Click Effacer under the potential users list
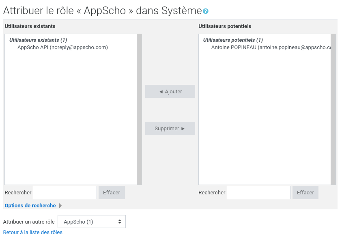342x241 pixels. pyautogui.click(x=305, y=192)
